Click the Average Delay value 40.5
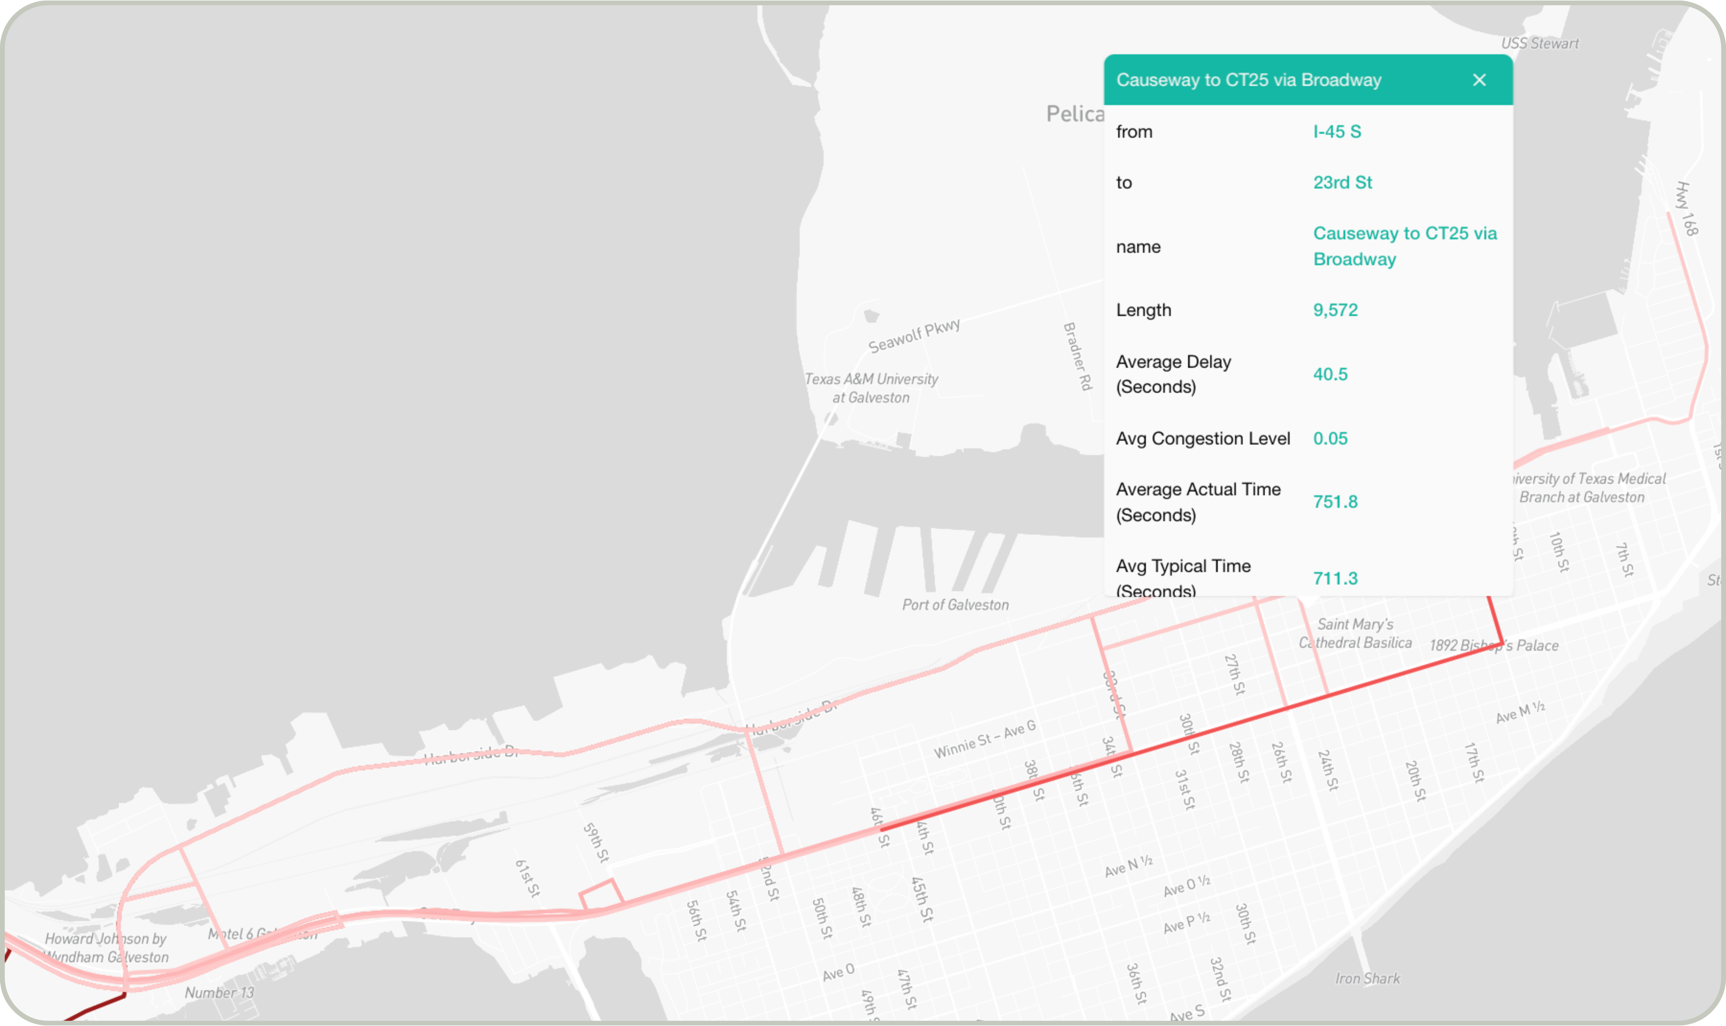This screenshot has width=1726, height=1026. point(1330,374)
